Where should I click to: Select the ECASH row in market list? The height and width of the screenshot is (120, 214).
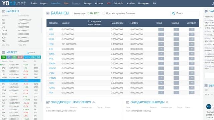tap(20, 100)
